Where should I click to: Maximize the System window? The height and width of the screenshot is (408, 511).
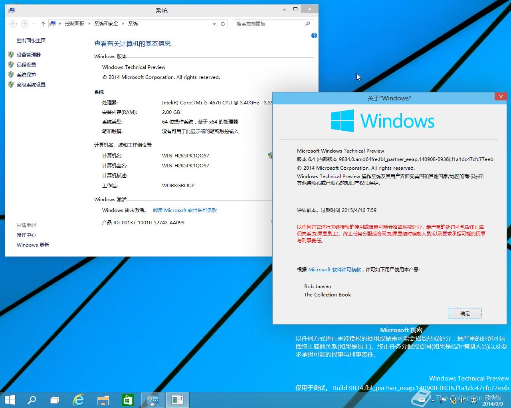coord(295,9)
